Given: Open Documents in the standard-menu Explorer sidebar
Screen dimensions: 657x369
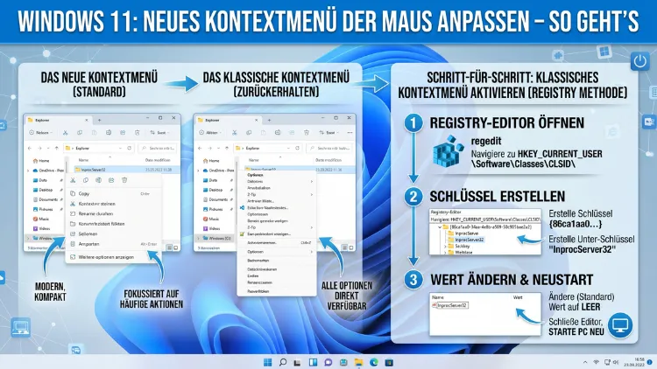Looking at the screenshot, I should [x=46, y=199].
